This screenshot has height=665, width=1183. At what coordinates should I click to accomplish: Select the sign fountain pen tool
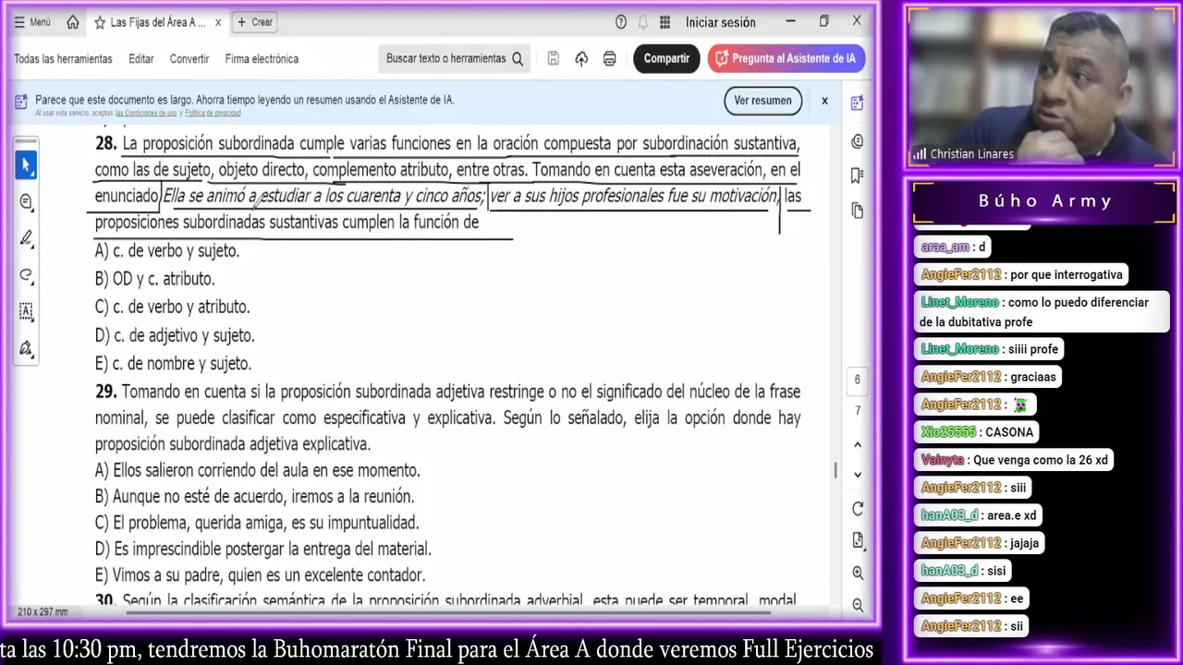coord(26,348)
